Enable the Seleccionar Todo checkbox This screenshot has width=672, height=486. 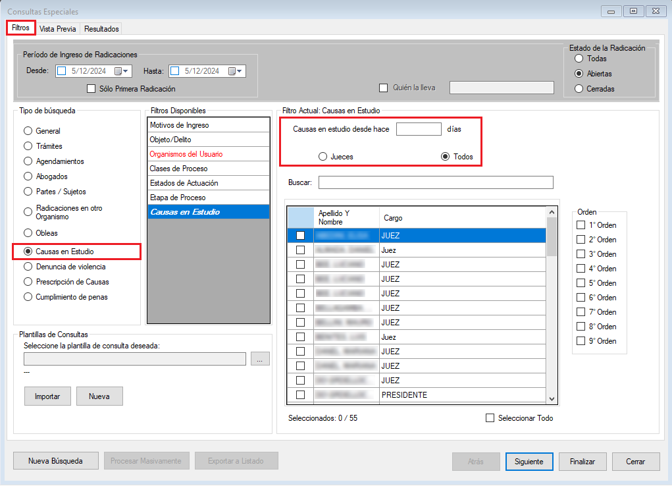490,418
